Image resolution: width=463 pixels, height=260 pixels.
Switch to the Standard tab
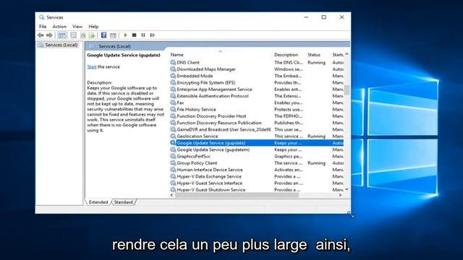click(x=124, y=202)
